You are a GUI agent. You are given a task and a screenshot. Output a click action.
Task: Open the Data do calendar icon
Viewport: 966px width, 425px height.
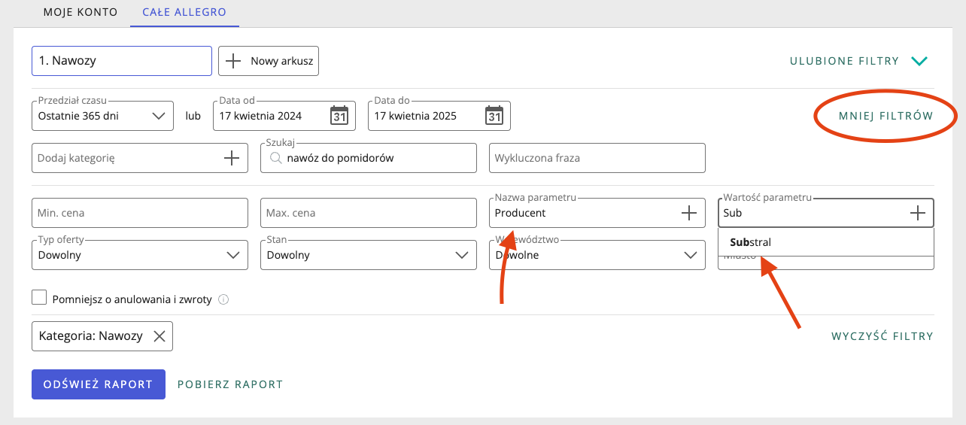point(494,116)
